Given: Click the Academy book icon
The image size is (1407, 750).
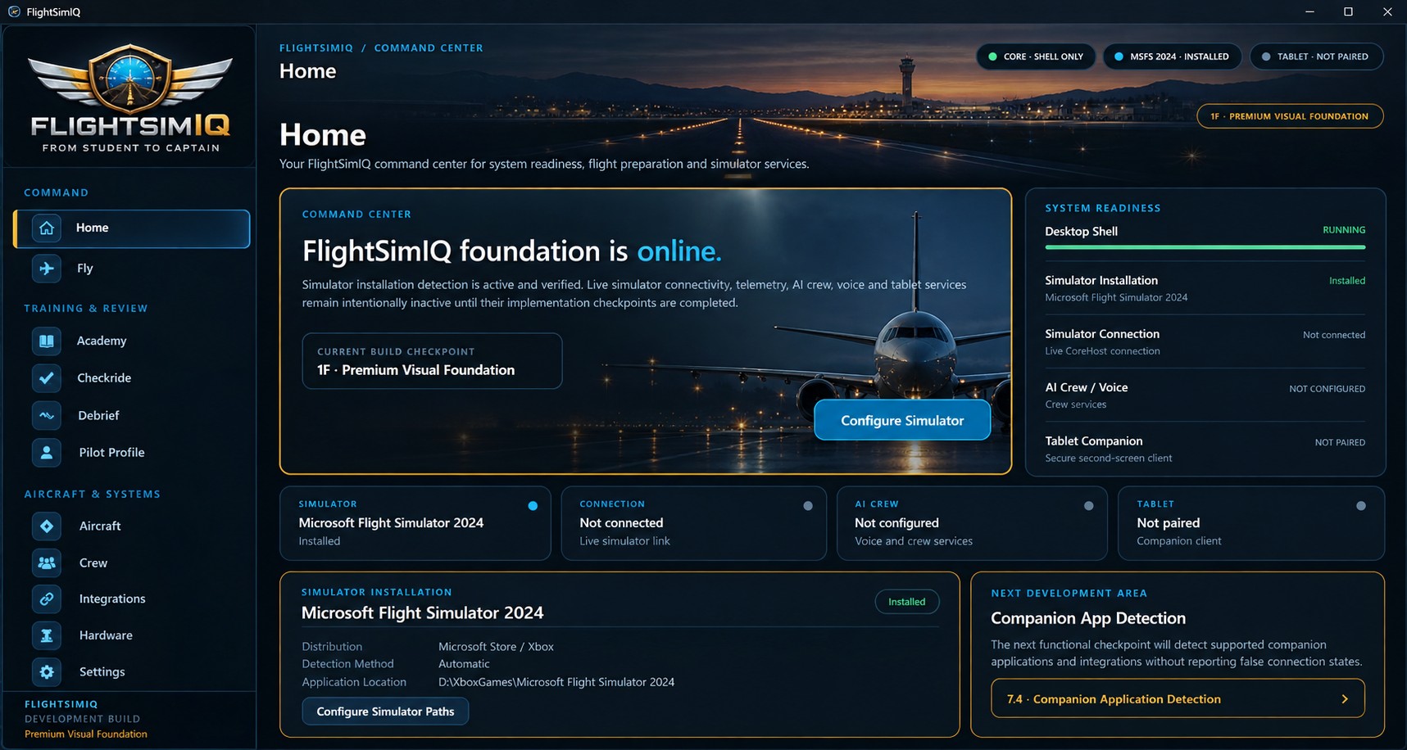Looking at the screenshot, I should tap(47, 341).
